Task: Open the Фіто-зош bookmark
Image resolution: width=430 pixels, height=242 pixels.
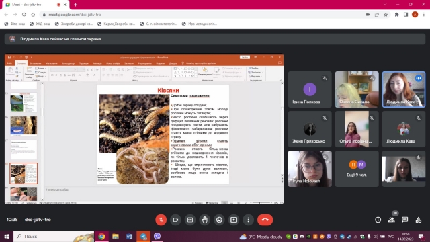Action: (15, 24)
